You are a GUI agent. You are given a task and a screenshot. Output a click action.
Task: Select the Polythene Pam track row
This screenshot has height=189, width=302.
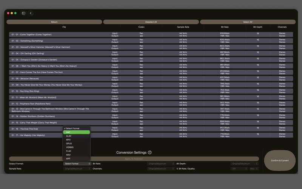click(151, 104)
